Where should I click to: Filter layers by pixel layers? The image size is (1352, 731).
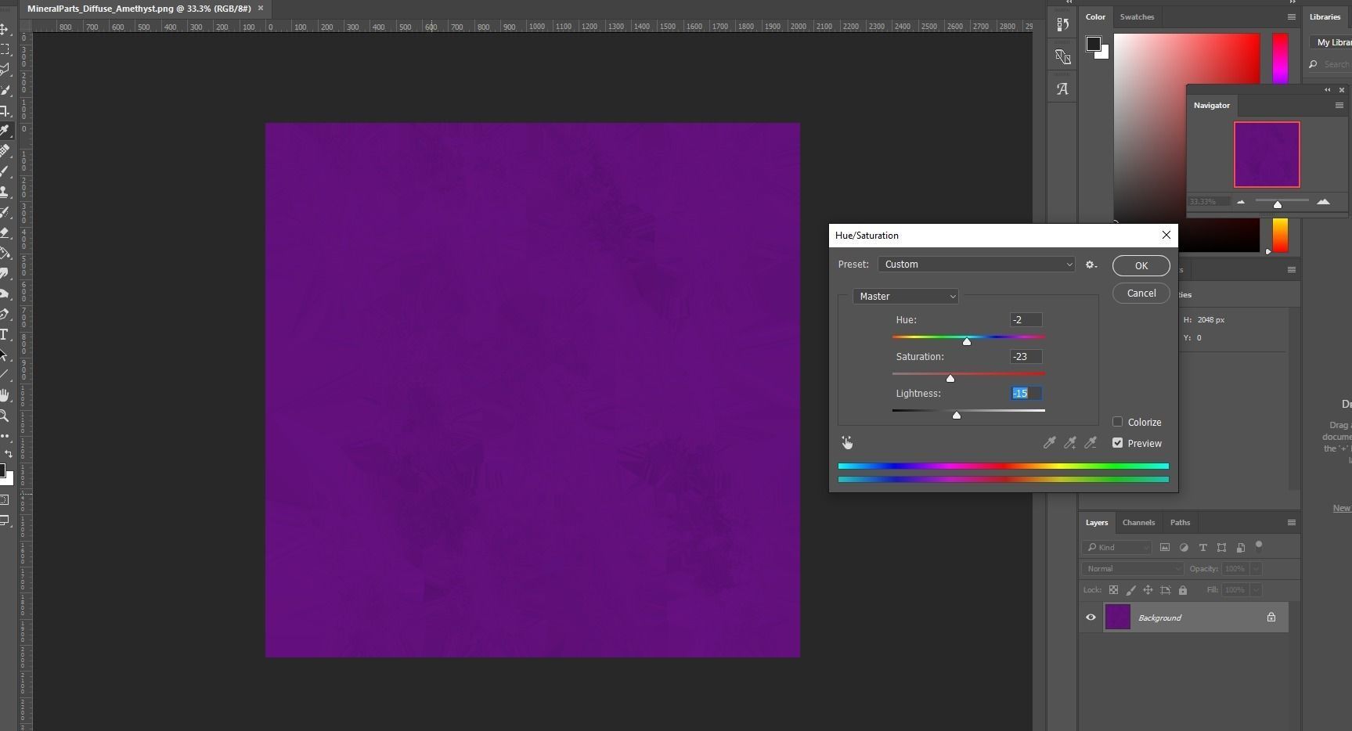pyautogui.click(x=1165, y=547)
